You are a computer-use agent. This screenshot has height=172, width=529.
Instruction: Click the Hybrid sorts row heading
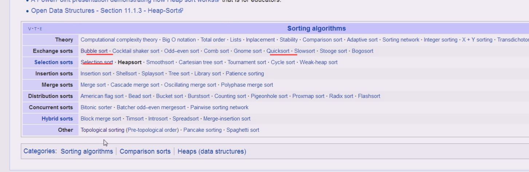pyautogui.click(x=57, y=118)
